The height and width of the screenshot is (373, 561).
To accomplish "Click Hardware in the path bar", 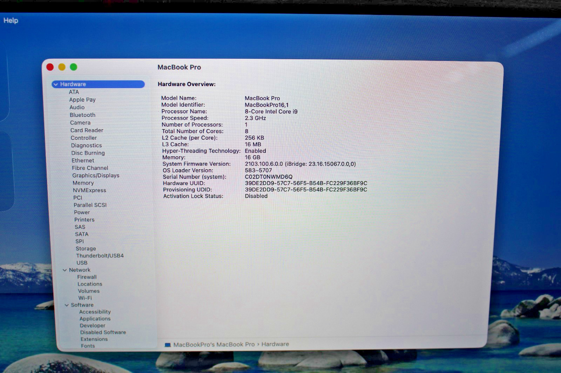I will coord(275,344).
